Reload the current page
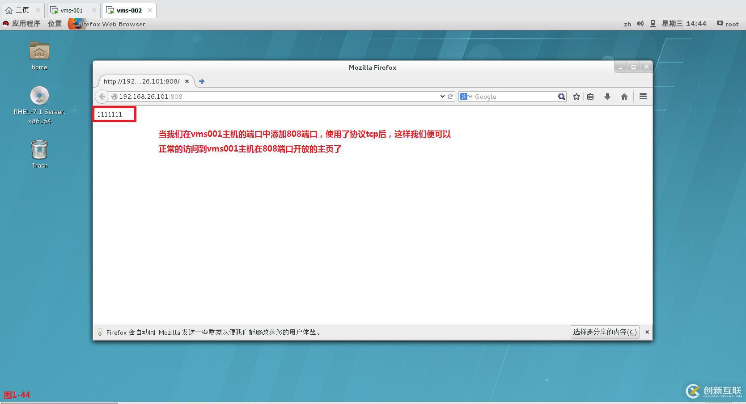The height and width of the screenshot is (404, 746). (449, 96)
